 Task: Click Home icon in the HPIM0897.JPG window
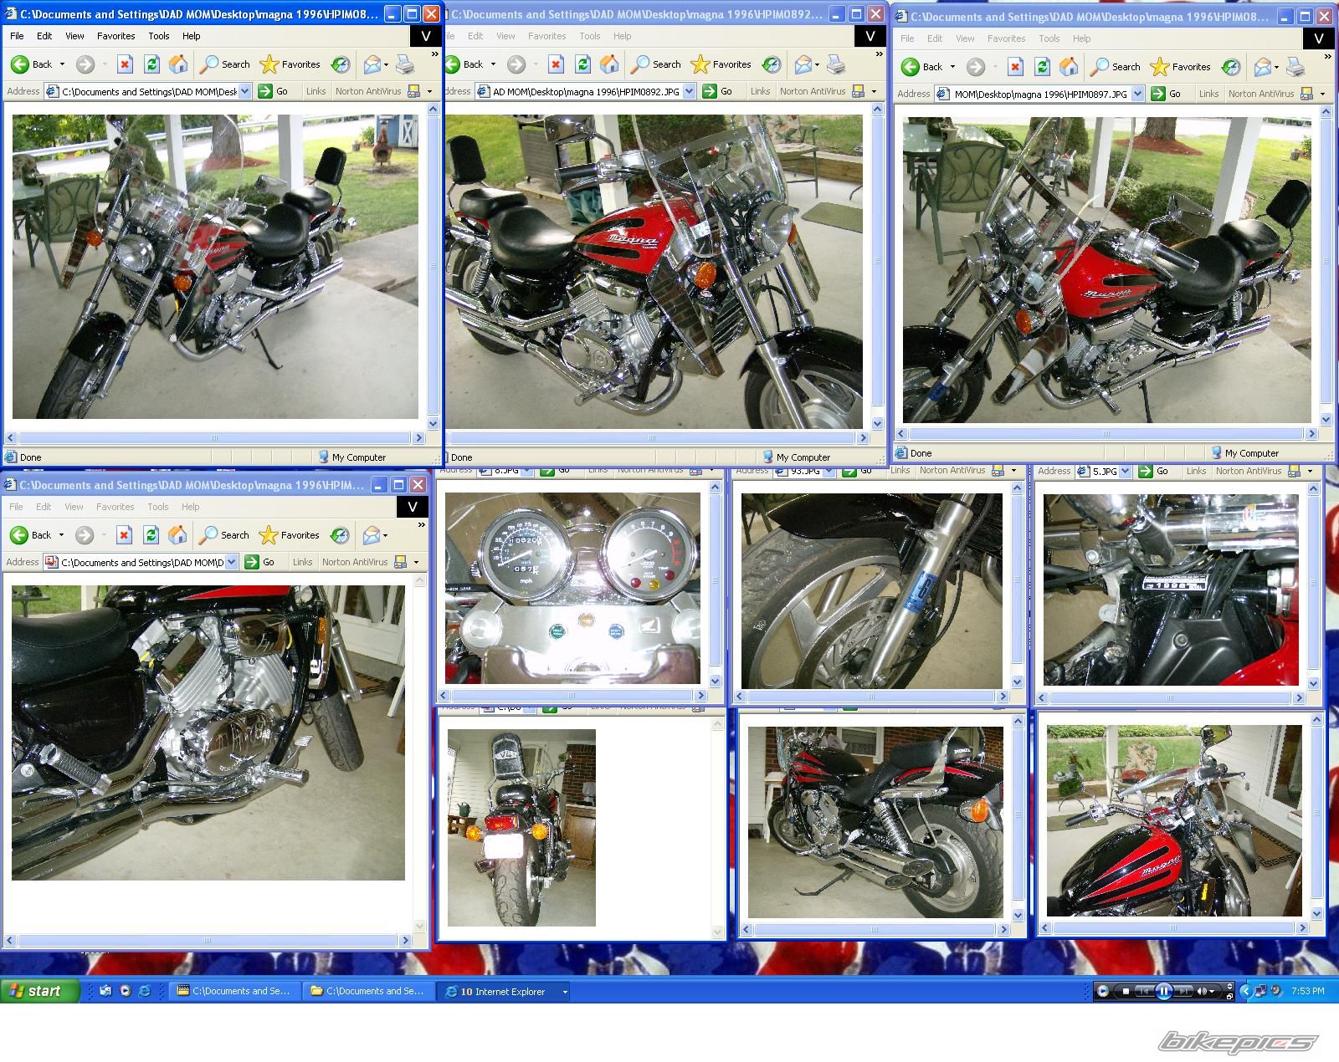pos(1069,67)
